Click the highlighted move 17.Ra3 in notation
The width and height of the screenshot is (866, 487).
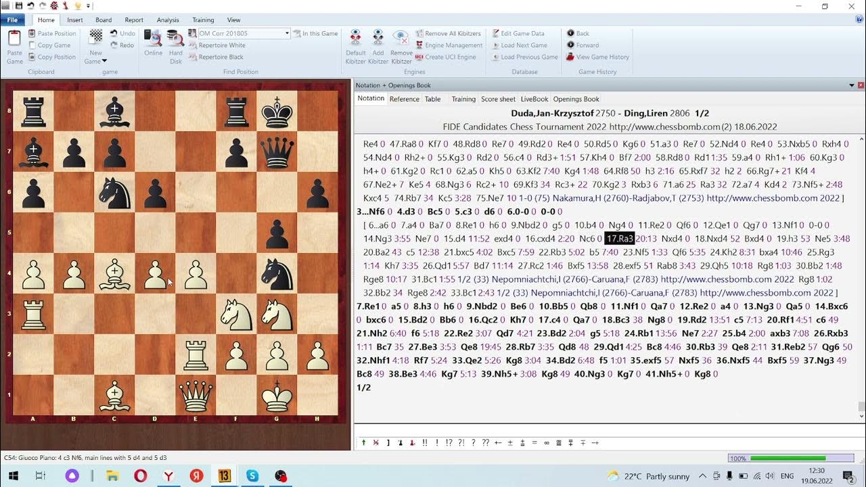point(620,239)
